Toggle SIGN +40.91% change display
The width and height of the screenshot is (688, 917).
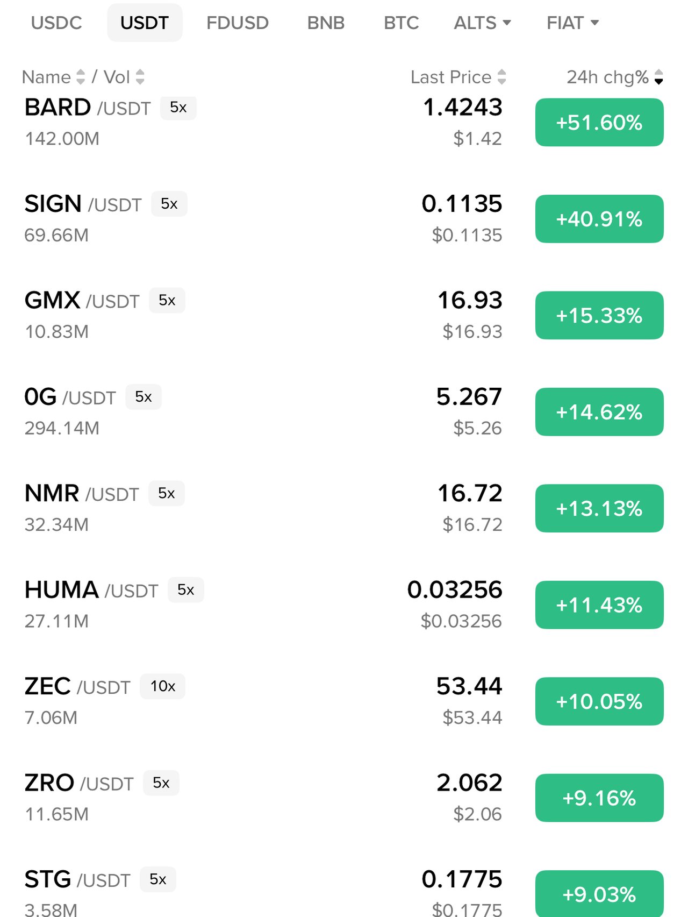599,219
